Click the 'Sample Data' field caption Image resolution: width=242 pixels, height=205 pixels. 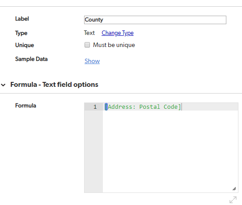tap(31, 59)
